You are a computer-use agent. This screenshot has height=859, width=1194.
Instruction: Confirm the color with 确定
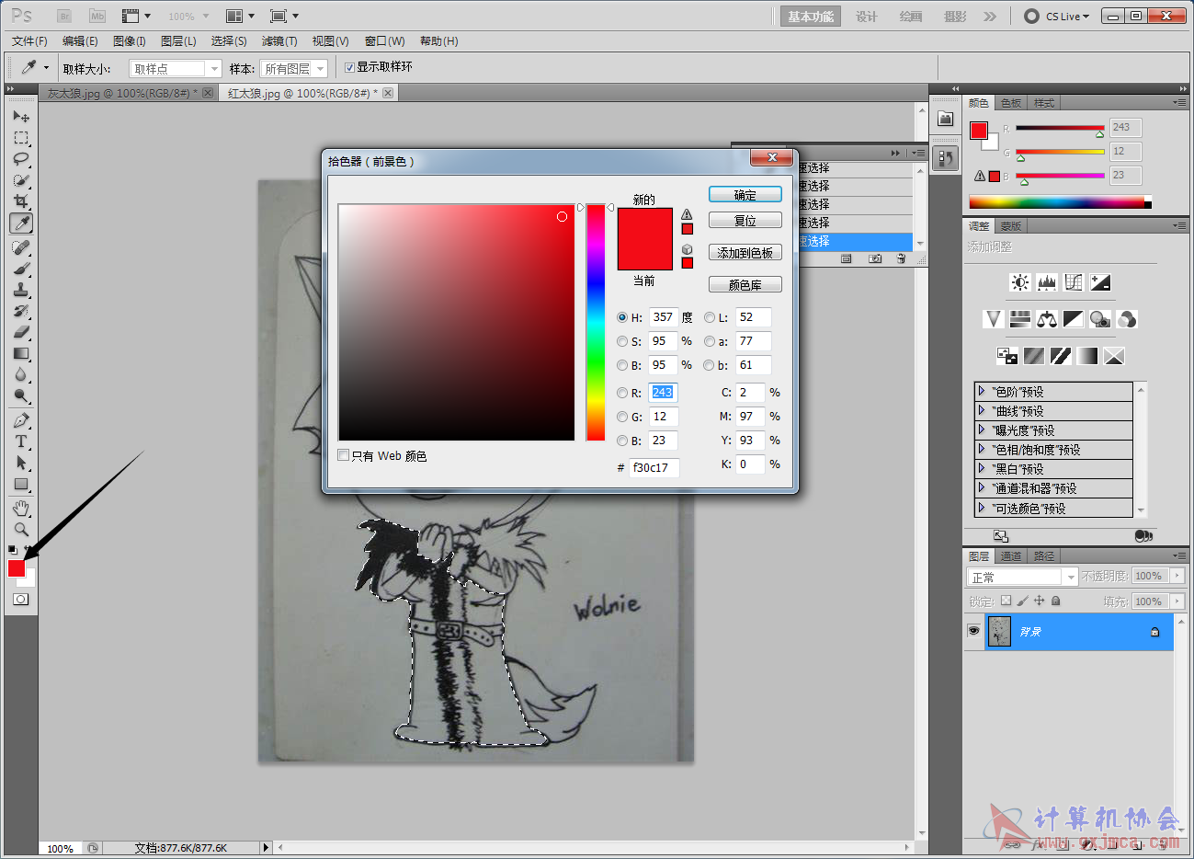745,195
